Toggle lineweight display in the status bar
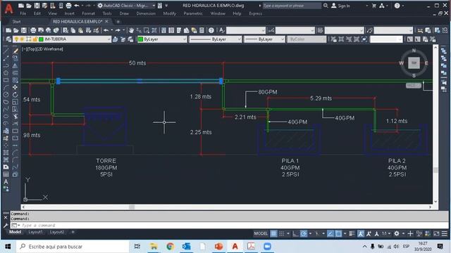The height and width of the screenshot is (253, 451). tap(352, 234)
